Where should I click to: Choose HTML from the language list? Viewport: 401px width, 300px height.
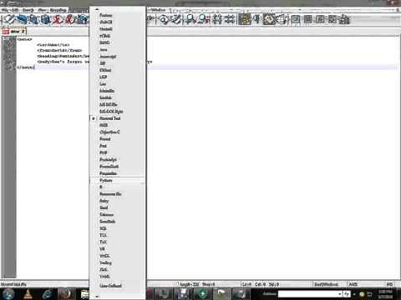click(117, 36)
